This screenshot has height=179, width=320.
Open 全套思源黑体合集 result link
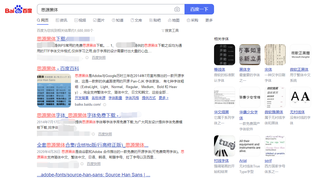(x=93, y=145)
